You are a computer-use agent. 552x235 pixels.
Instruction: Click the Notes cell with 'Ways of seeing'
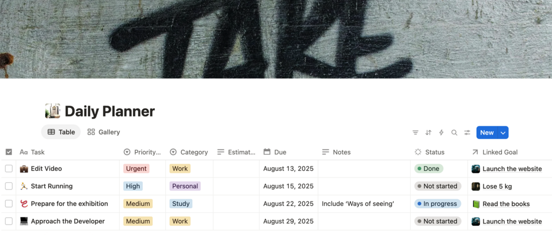(364, 204)
